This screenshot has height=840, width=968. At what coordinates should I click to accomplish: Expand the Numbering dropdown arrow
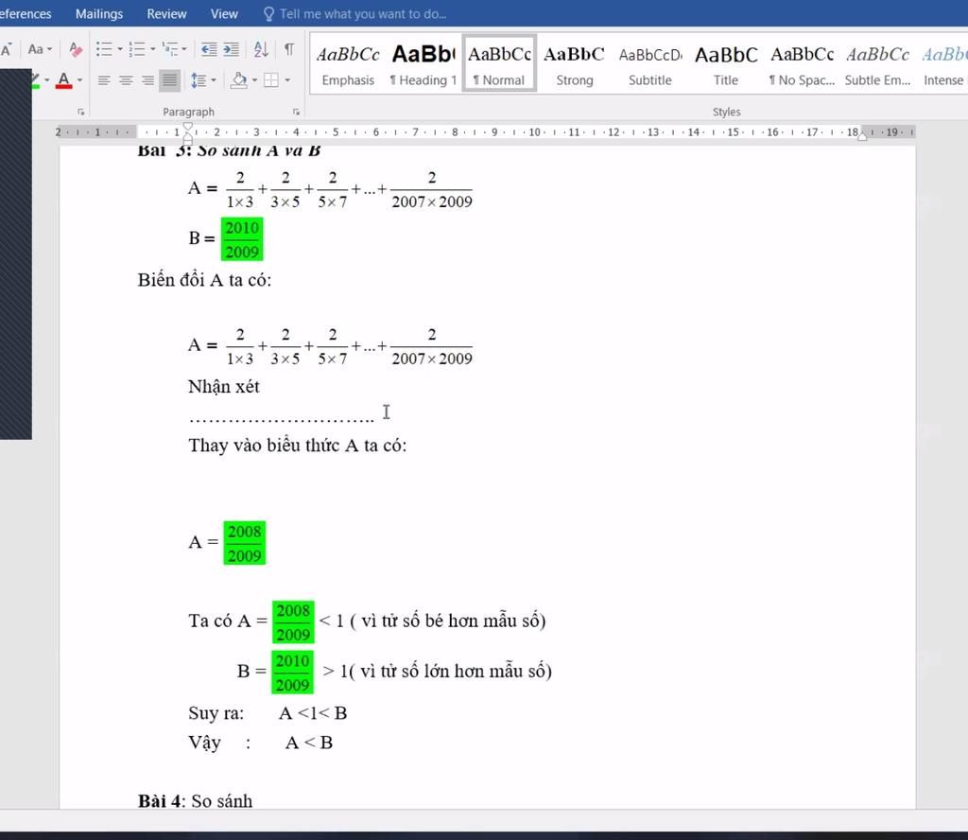coord(152,49)
